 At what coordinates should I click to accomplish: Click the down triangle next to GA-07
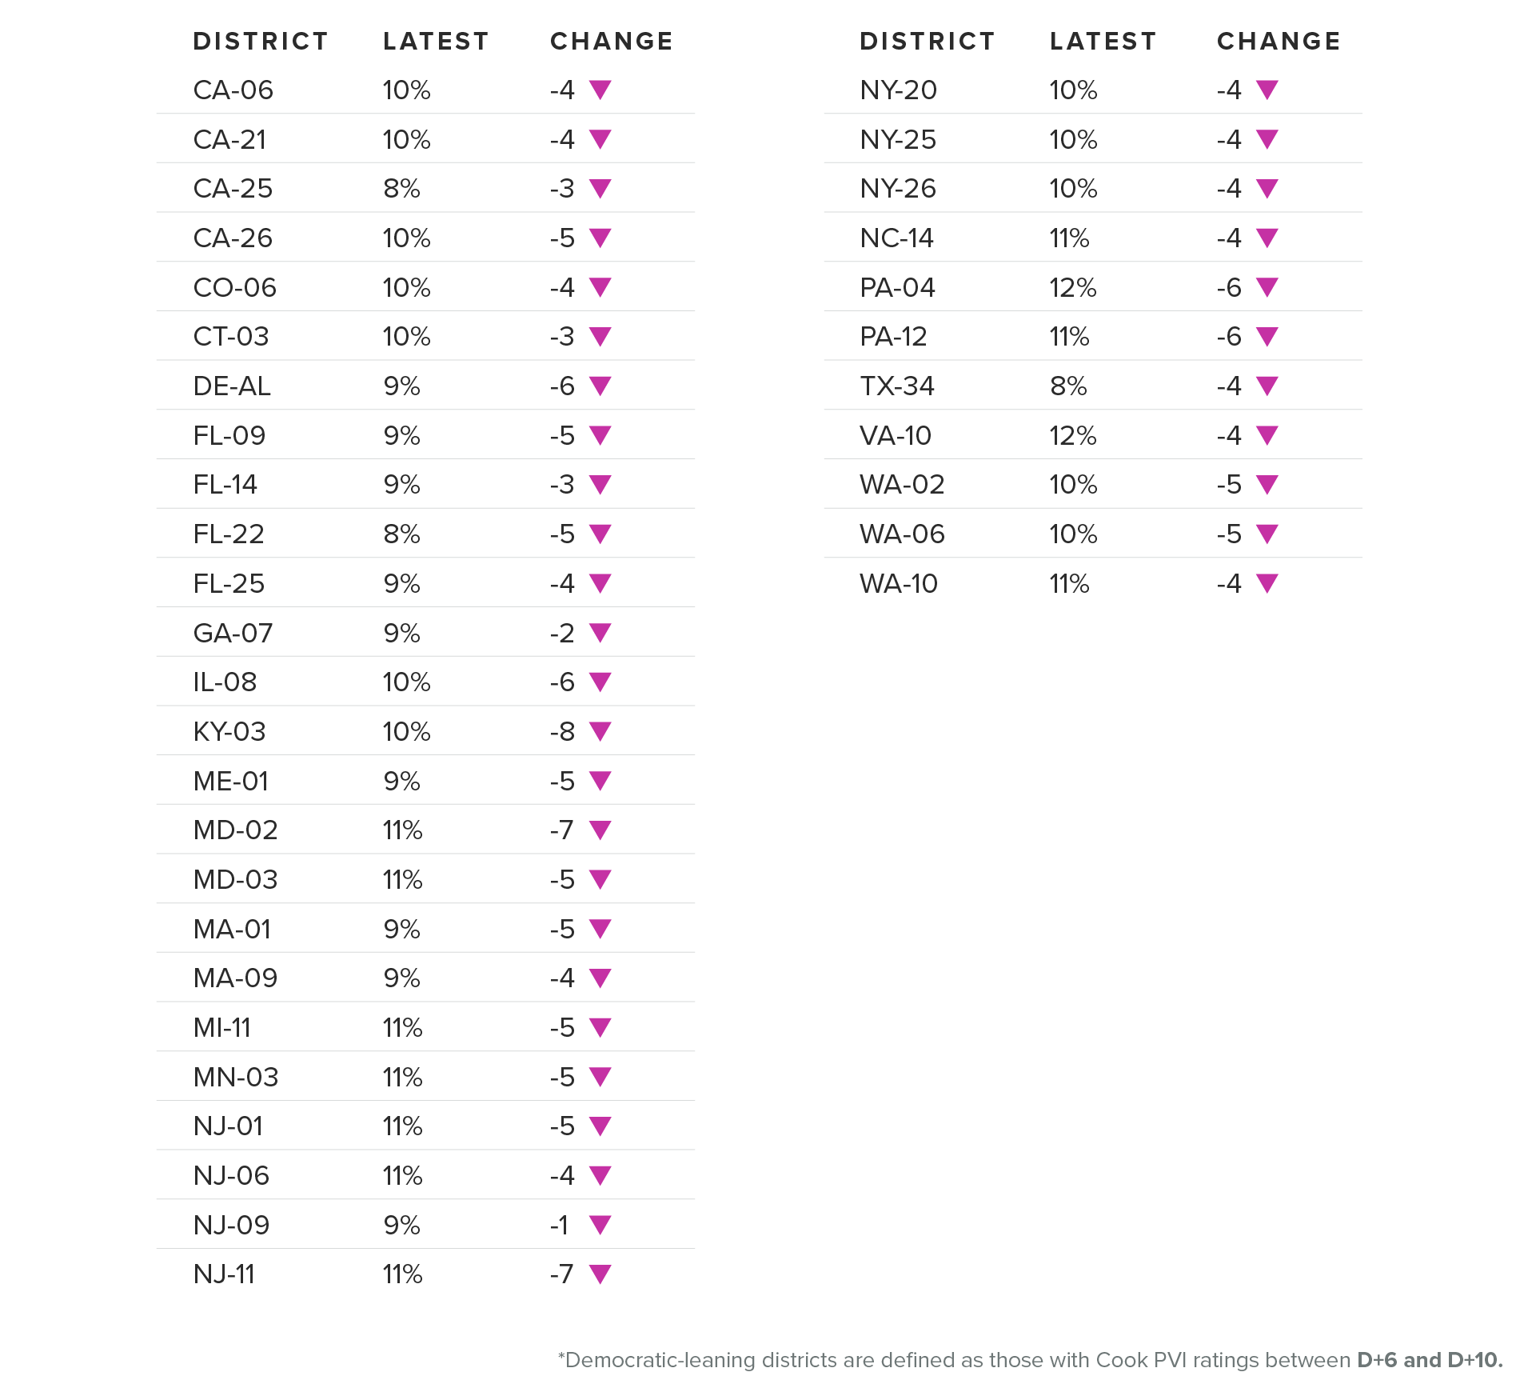(600, 633)
